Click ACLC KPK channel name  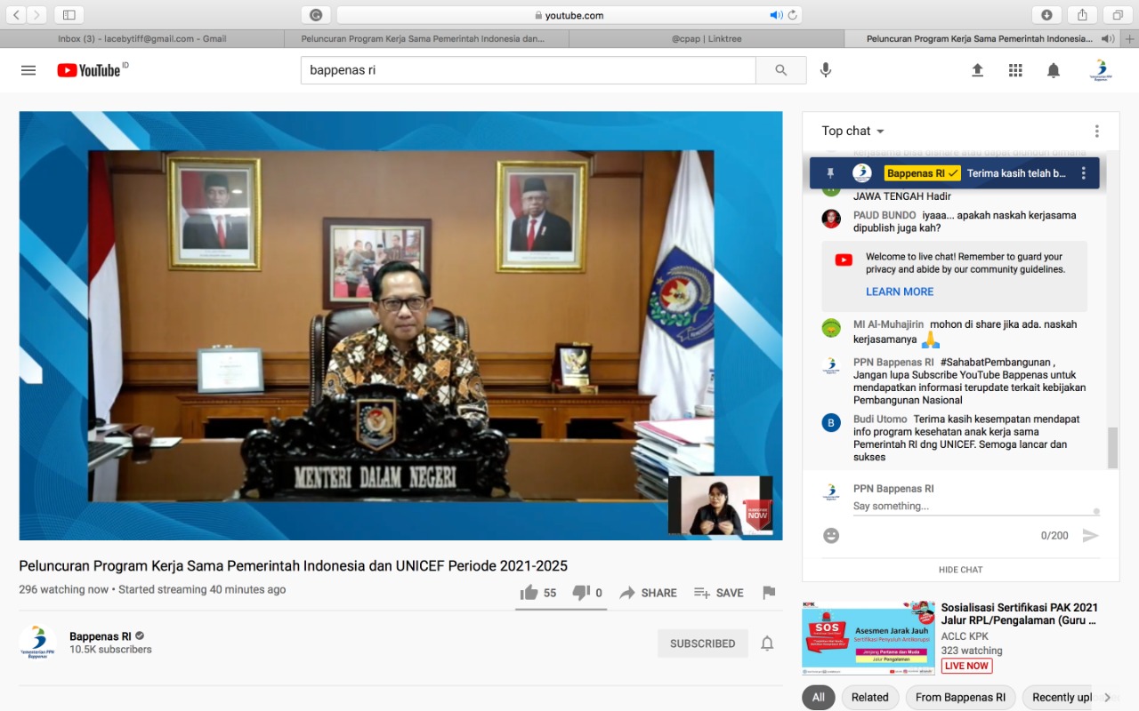[x=965, y=636]
